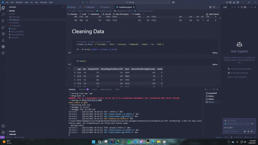Open the Ask mode dropdown

(226, 131)
